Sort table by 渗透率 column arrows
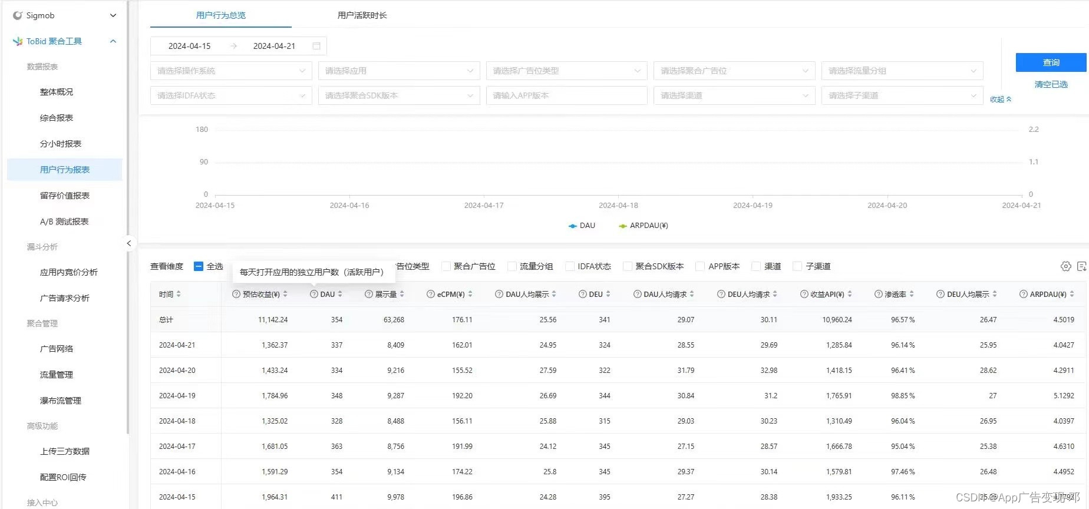The width and height of the screenshot is (1089, 509). pos(912,294)
